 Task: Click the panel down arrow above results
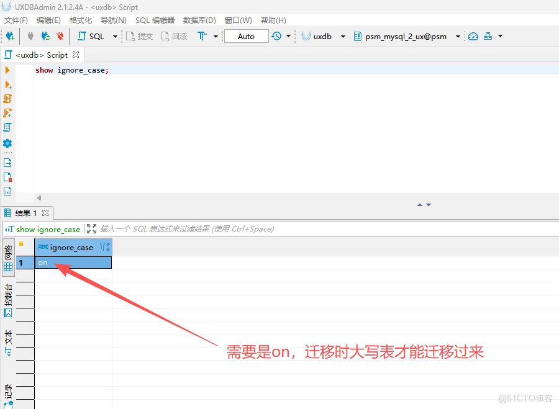(429, 205)
